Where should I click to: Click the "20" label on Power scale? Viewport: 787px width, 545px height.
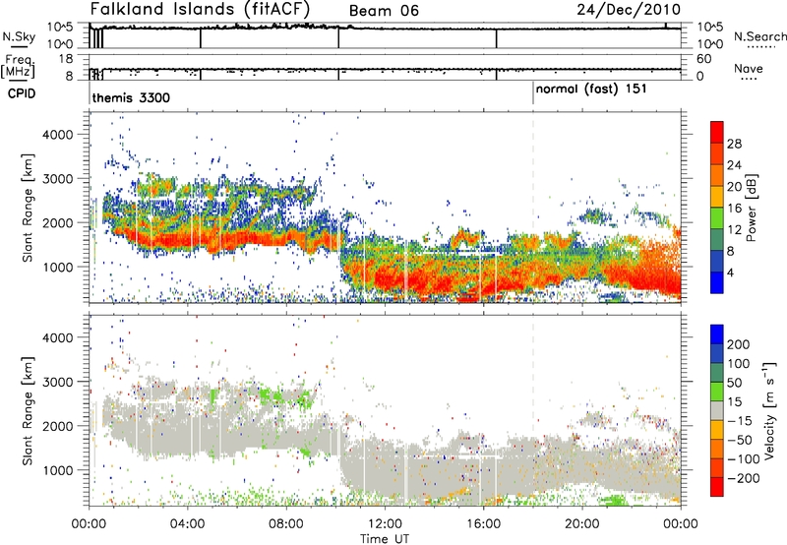(734, 187)
